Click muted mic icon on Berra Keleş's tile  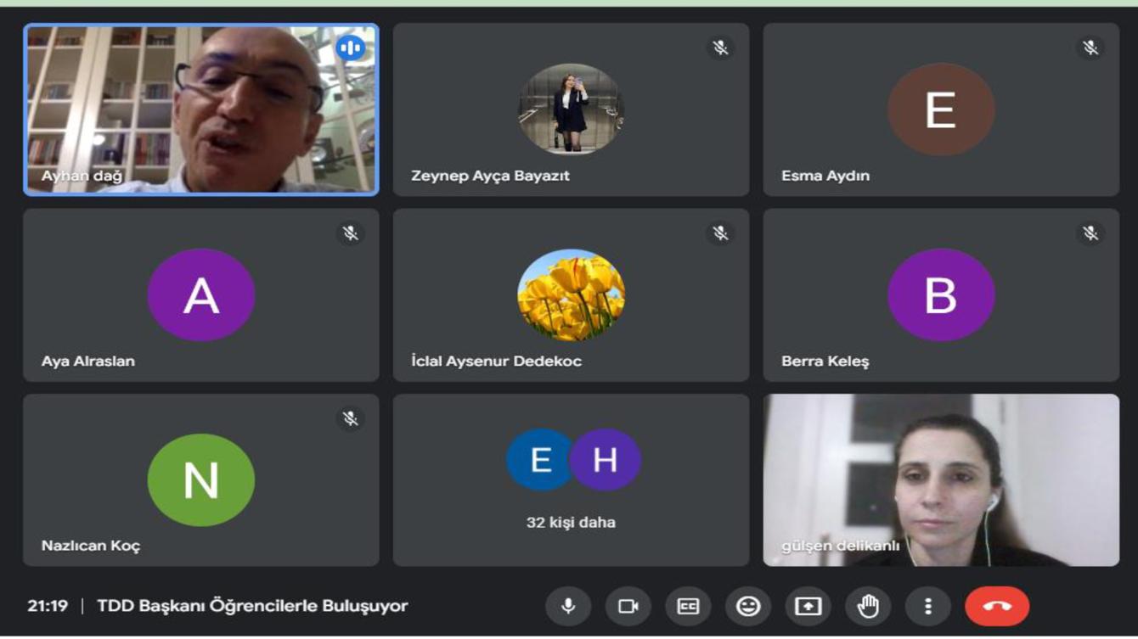coord(1090,233)
